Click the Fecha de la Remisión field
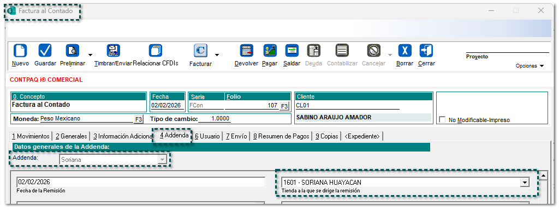Image resolution: width=559 pixels, height=218 pixels. pos(141,182)
